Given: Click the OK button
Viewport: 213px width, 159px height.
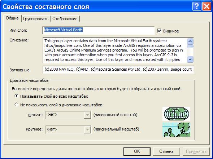Looking at the screenshot, I should tap(137, 151).
